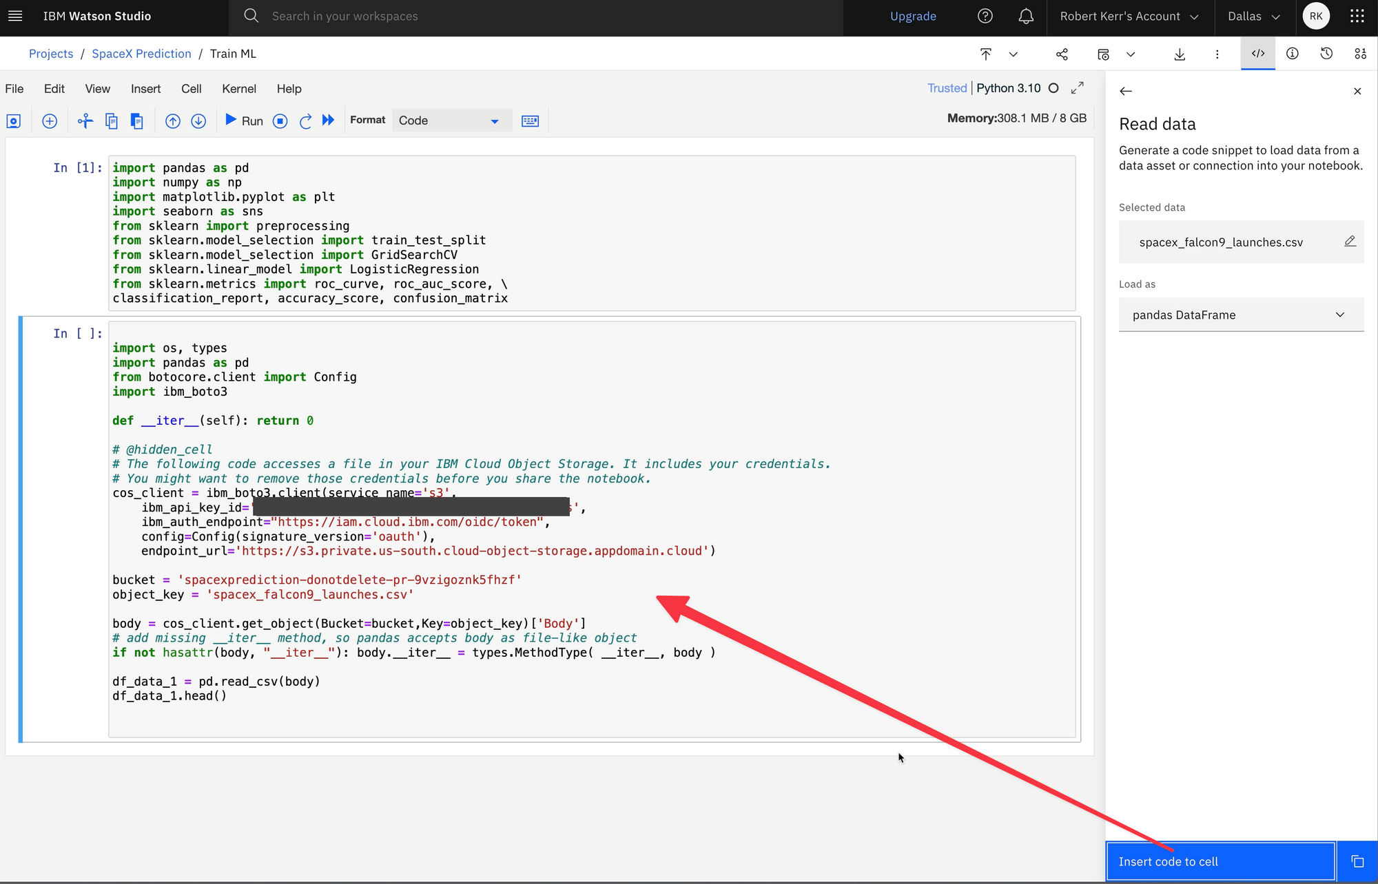The width and height of the screenshot is (1378, 884).
Task: Open the command palette keyboard icon
Action: pyautogui.click(x=530, y=121)
